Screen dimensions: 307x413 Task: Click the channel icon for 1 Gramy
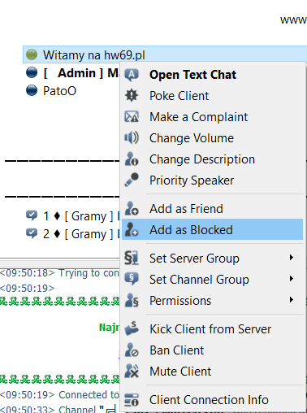click(32, 215)
